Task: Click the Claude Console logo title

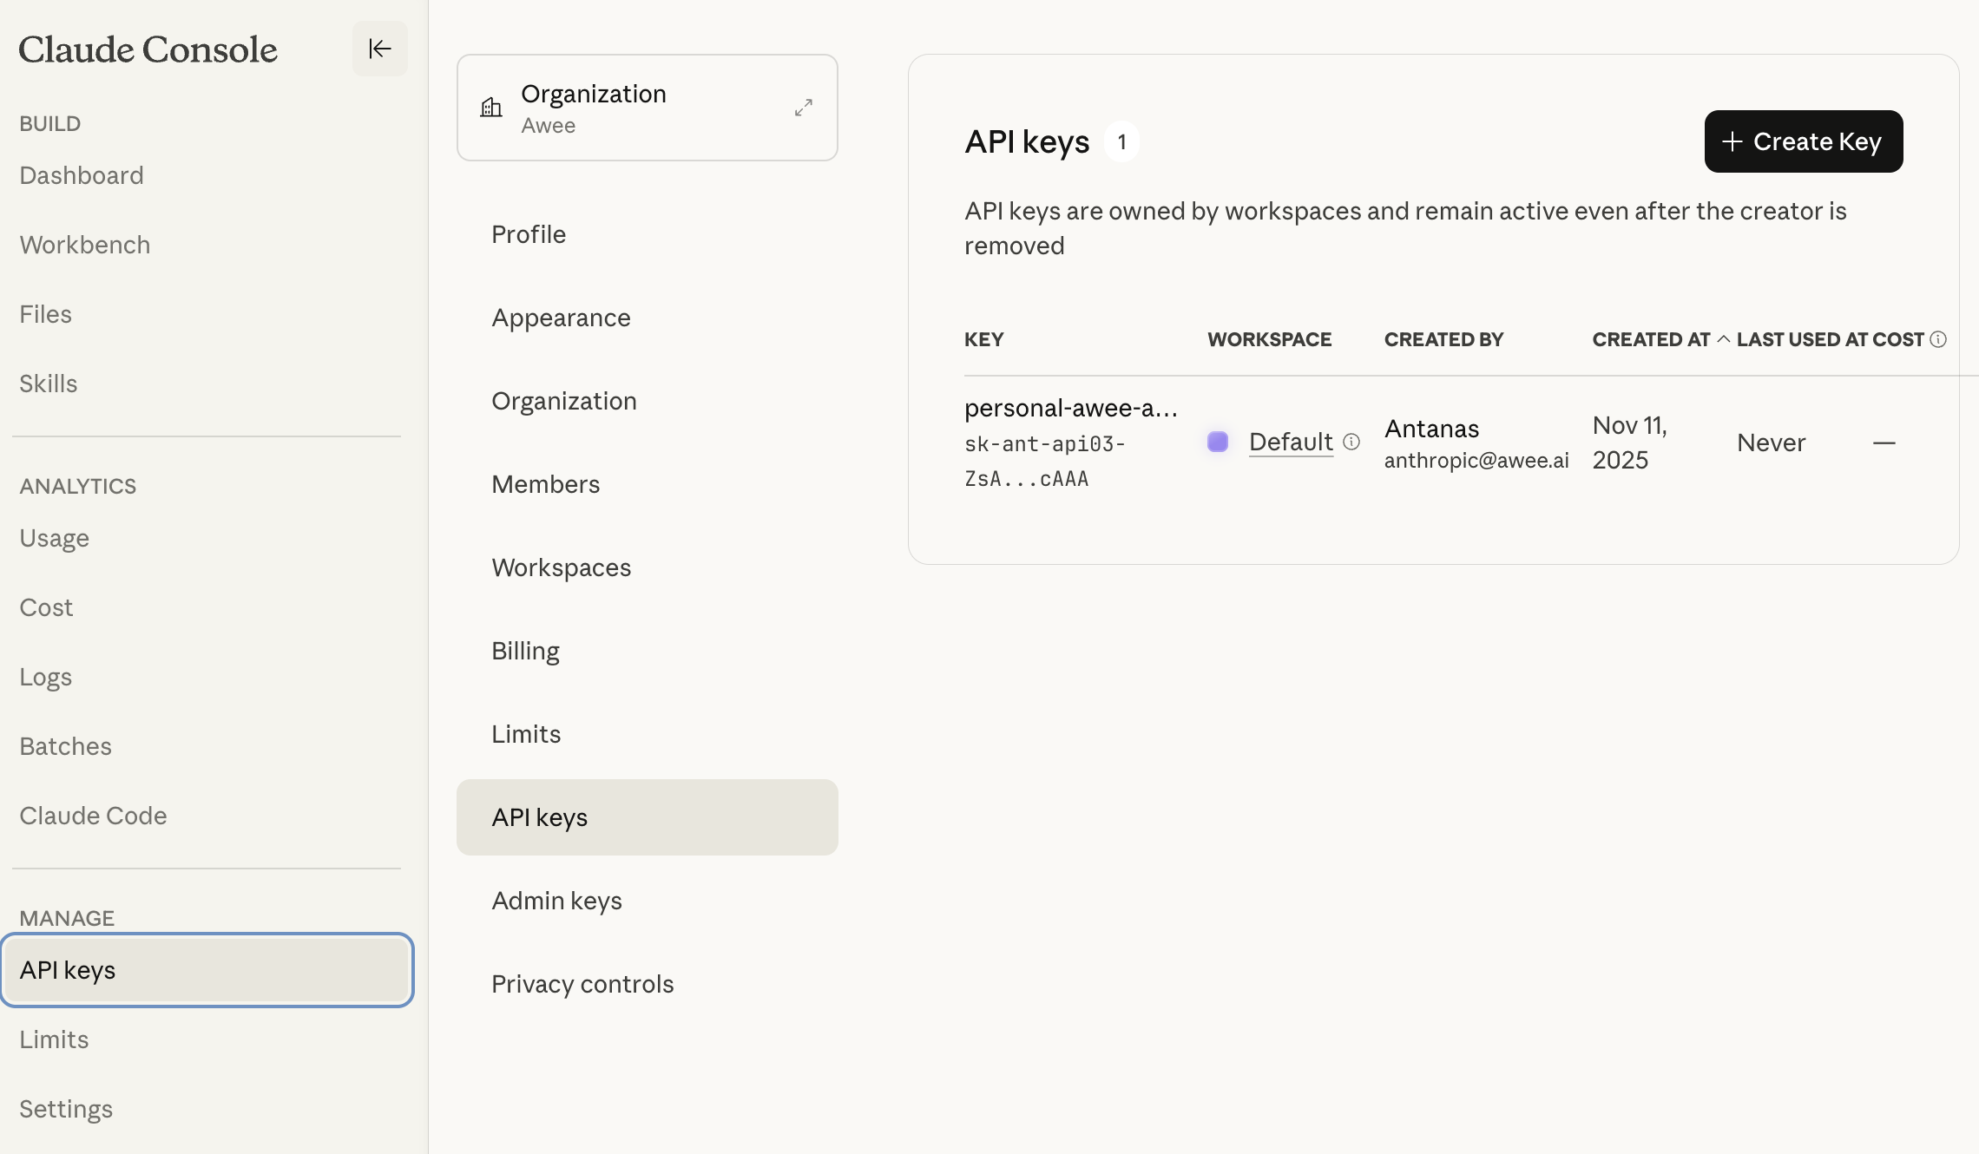Action: tap(148, 49)
